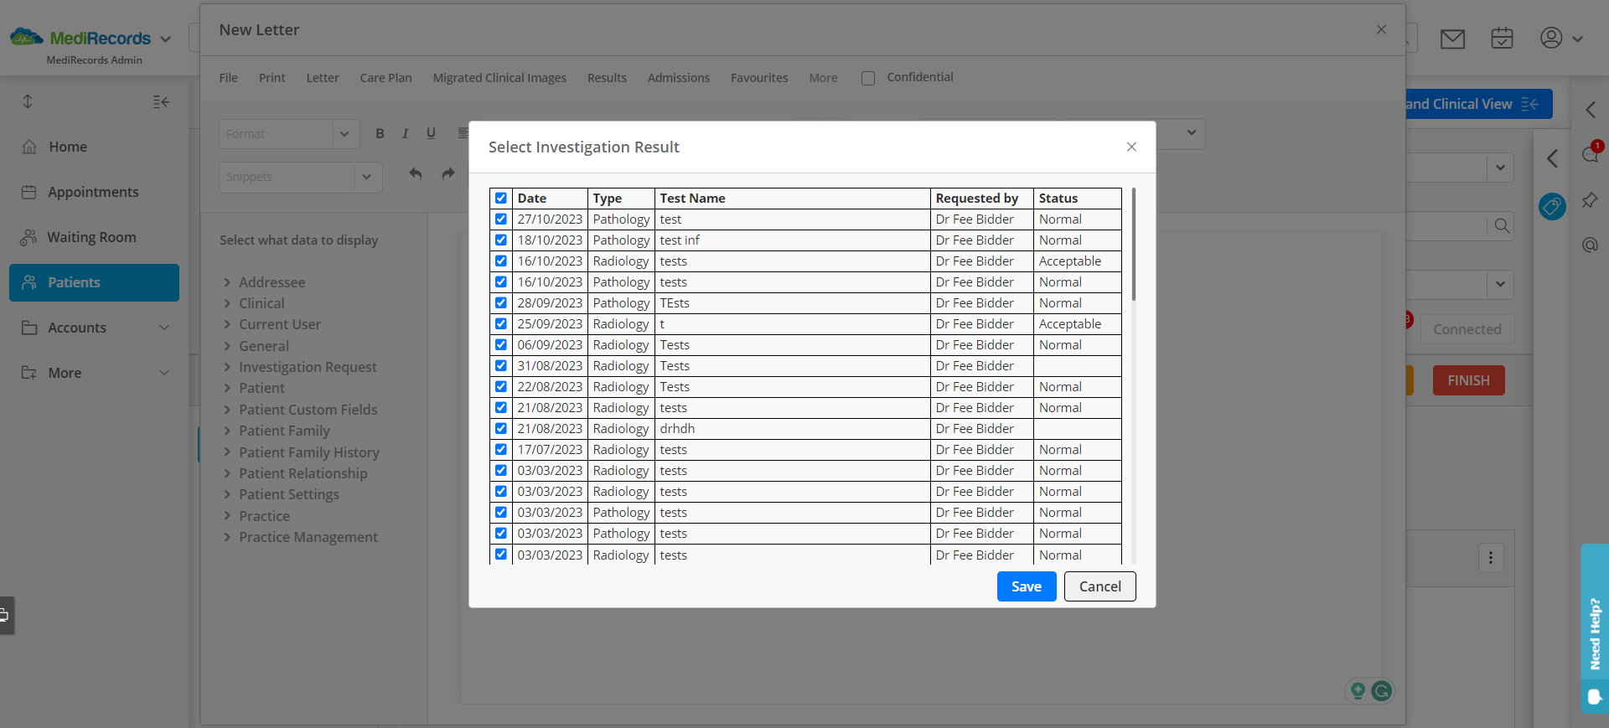Open the user account profile icon
1609x728 pixels.
point(1551,38)
